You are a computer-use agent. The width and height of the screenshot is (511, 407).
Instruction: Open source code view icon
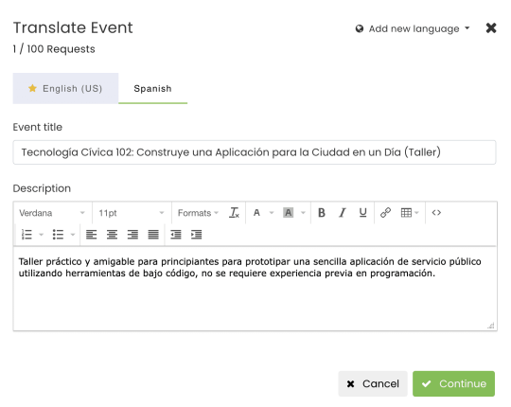[x=436, y=213]
